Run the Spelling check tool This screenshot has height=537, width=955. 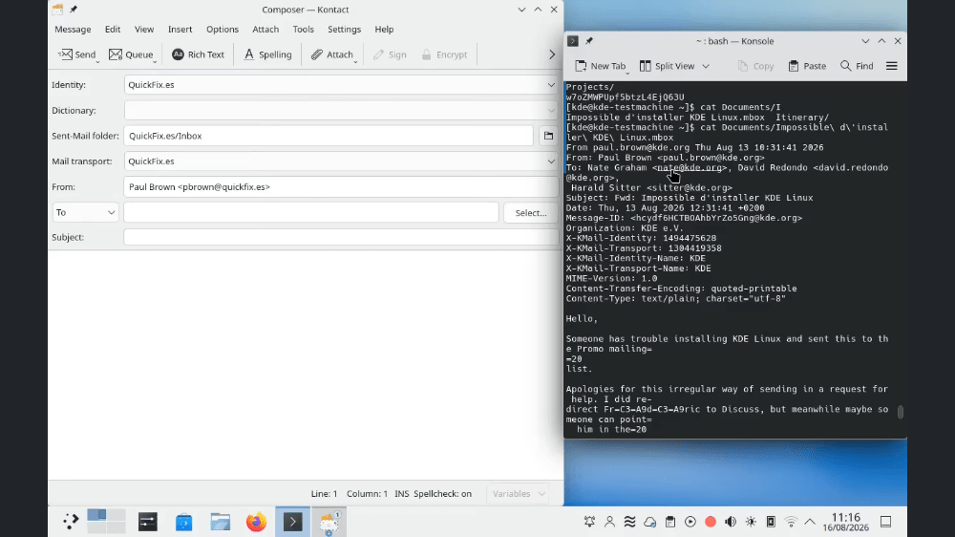click(267, 54)
